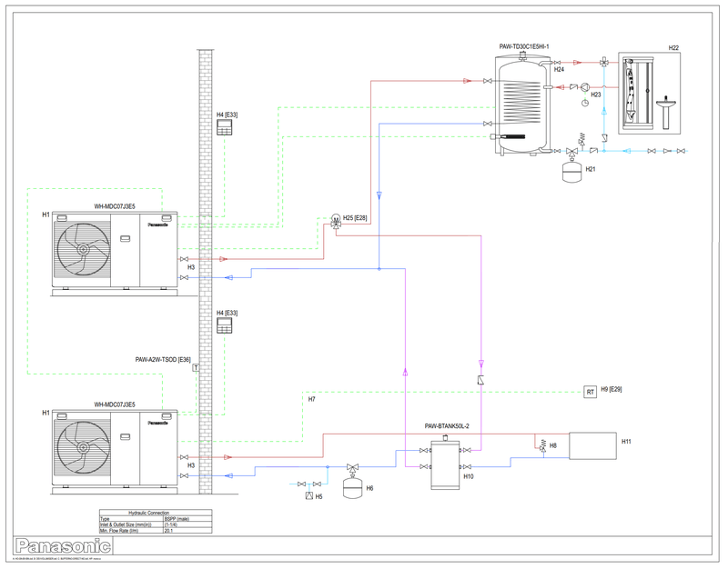Select the H3 label of the upper heat pump
This screenshot has height=569, width=728.
click(191, 267)
